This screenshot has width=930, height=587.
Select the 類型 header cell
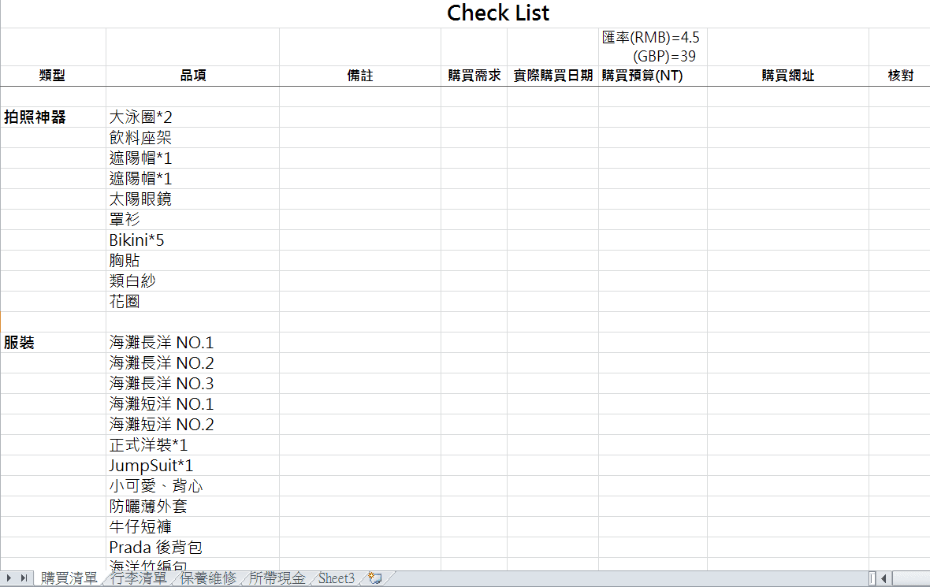click(53, 76)
